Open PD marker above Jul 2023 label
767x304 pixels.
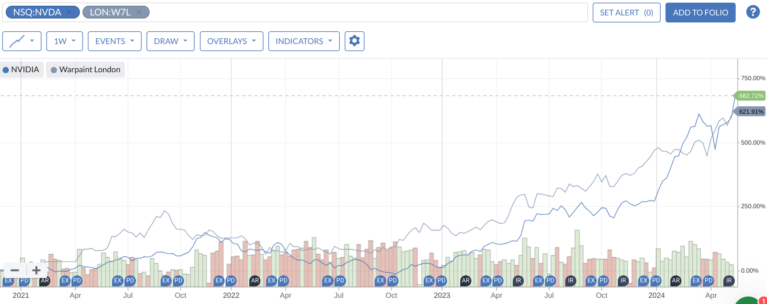click(x=550, y=280)
